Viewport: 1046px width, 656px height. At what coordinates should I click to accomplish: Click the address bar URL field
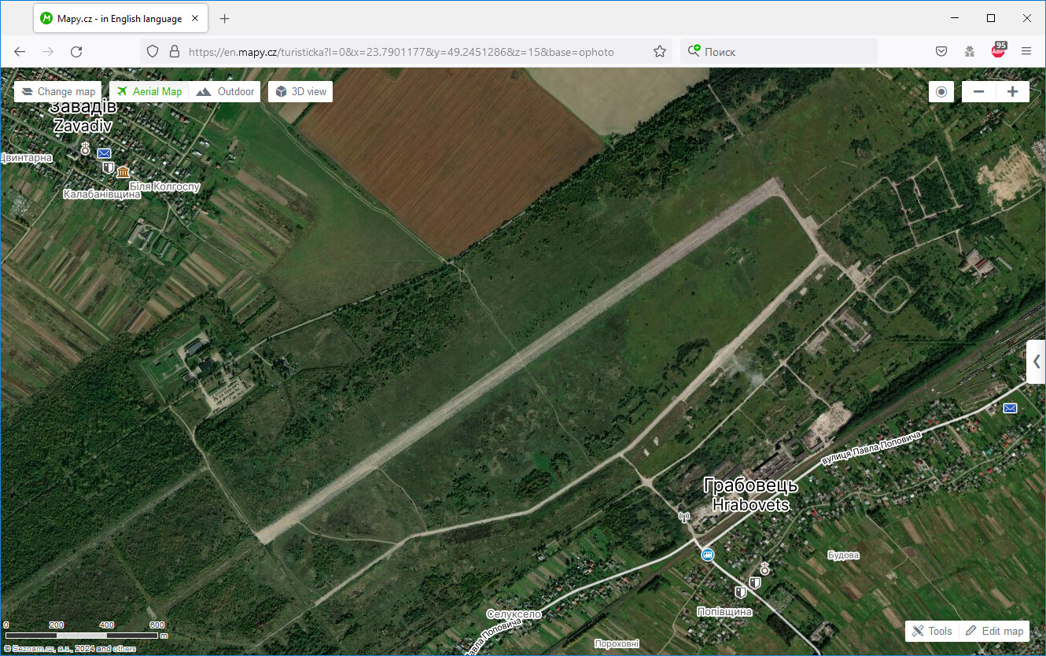click(x=401, y=52)
